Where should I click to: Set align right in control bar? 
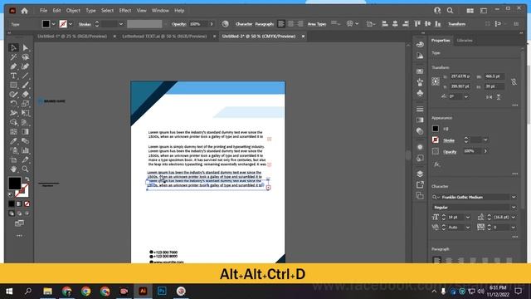(300, 24)
